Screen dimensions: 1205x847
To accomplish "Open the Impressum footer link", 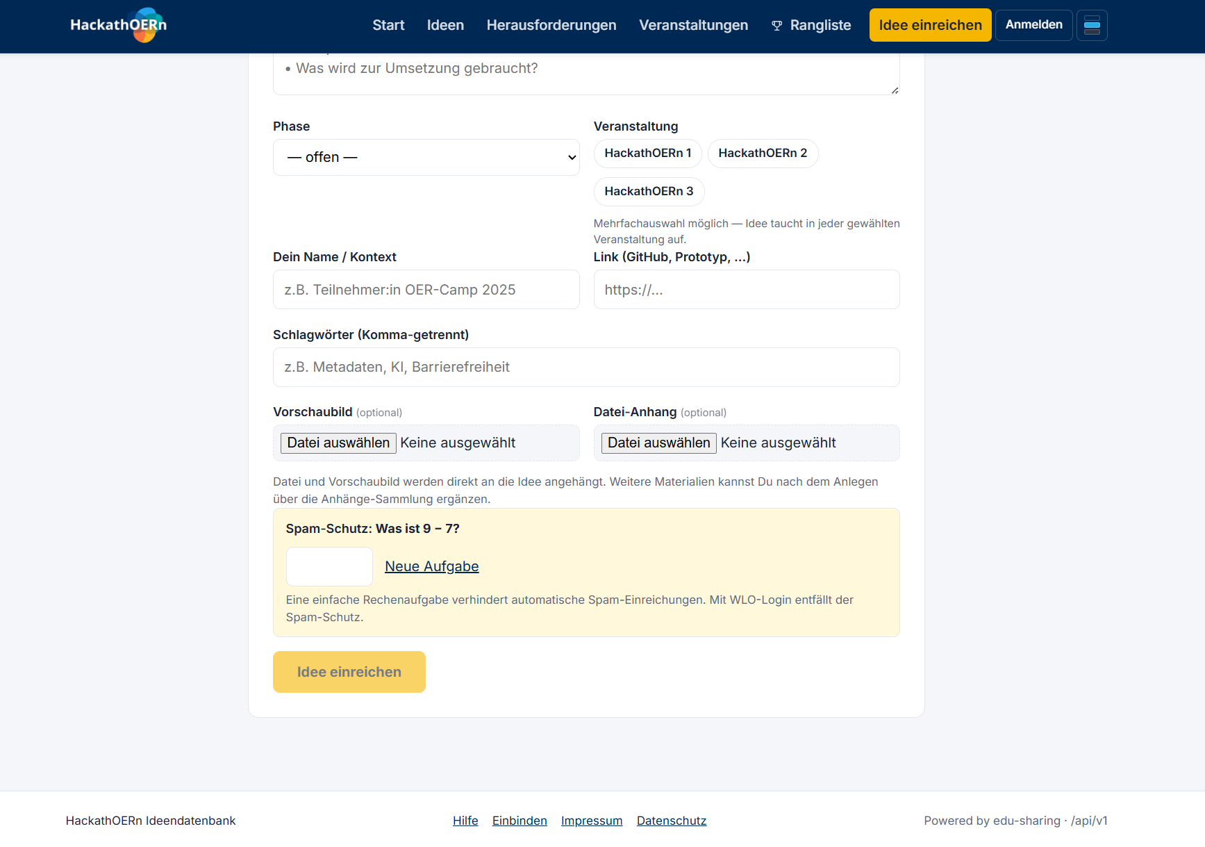I will click(592, 821).
